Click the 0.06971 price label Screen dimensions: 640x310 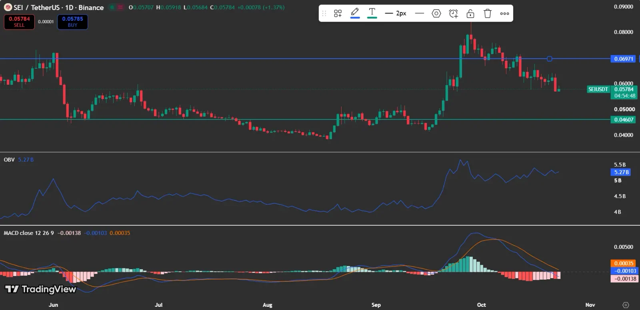pos(624,59)
